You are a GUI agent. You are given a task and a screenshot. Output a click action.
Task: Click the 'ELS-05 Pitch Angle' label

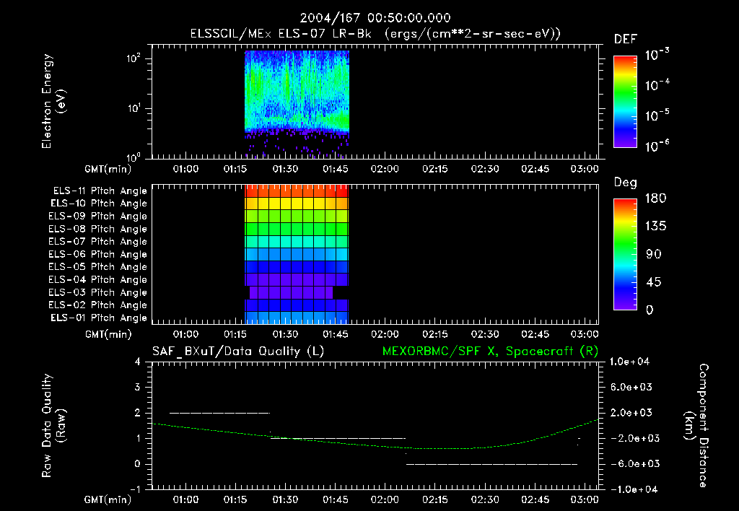click(x=98, y=267)
